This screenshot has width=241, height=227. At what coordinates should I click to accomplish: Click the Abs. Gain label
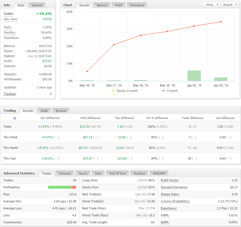[x=11, y=19]
